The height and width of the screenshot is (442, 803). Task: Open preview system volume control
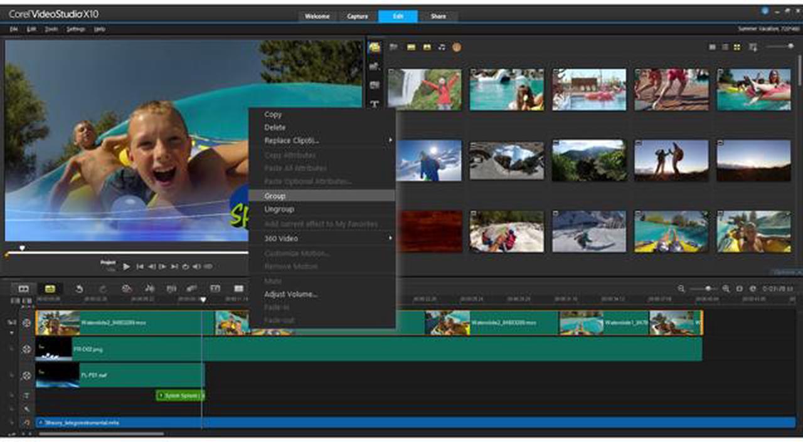pos(197,266)
